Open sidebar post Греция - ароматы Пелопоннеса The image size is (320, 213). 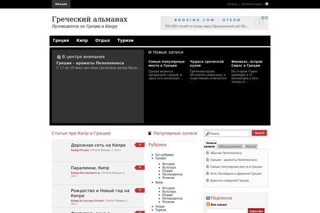click(234, 160)
